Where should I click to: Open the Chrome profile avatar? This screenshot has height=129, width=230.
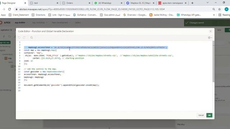(x=226, y=9)
